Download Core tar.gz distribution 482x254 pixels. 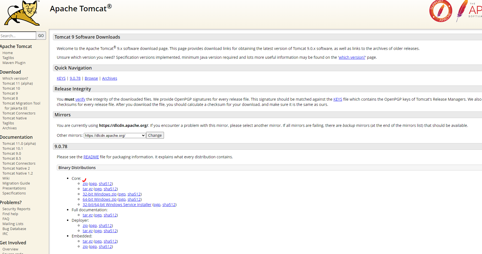tap(88, 189)
